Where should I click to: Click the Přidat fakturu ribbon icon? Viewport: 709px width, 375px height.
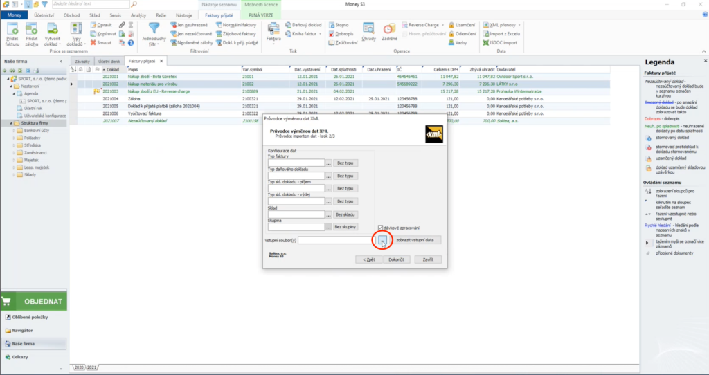point(12,34)
